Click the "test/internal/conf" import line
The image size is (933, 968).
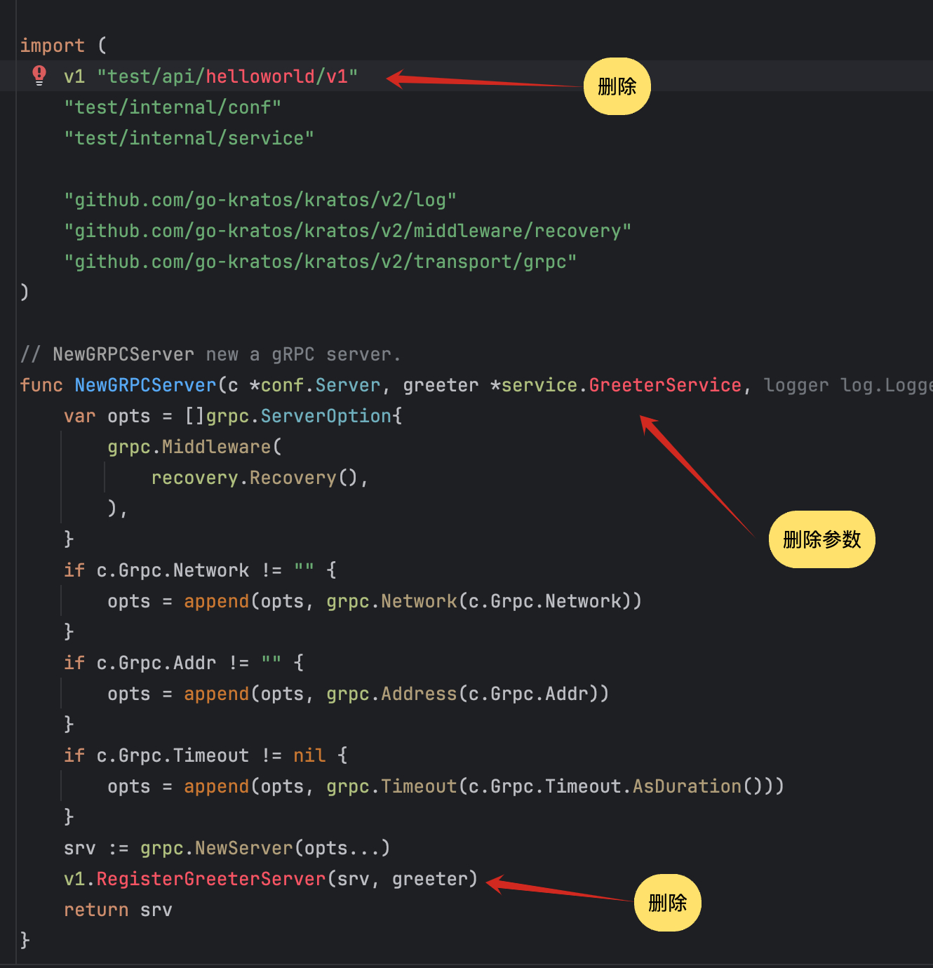(x=173, y=107)
